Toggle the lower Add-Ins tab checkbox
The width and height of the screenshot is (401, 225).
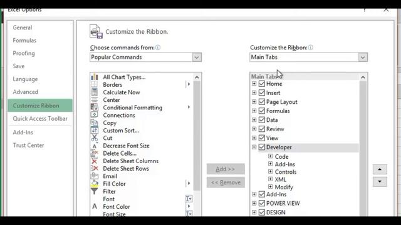pyautogui.click(x=262, y=194)
